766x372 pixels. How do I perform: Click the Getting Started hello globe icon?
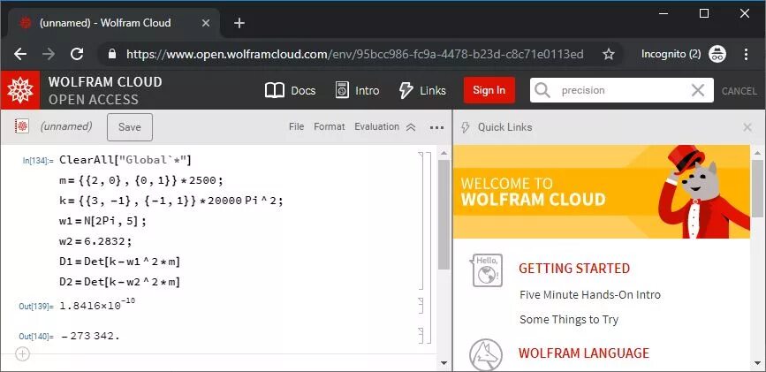click(x=487, y=270)
